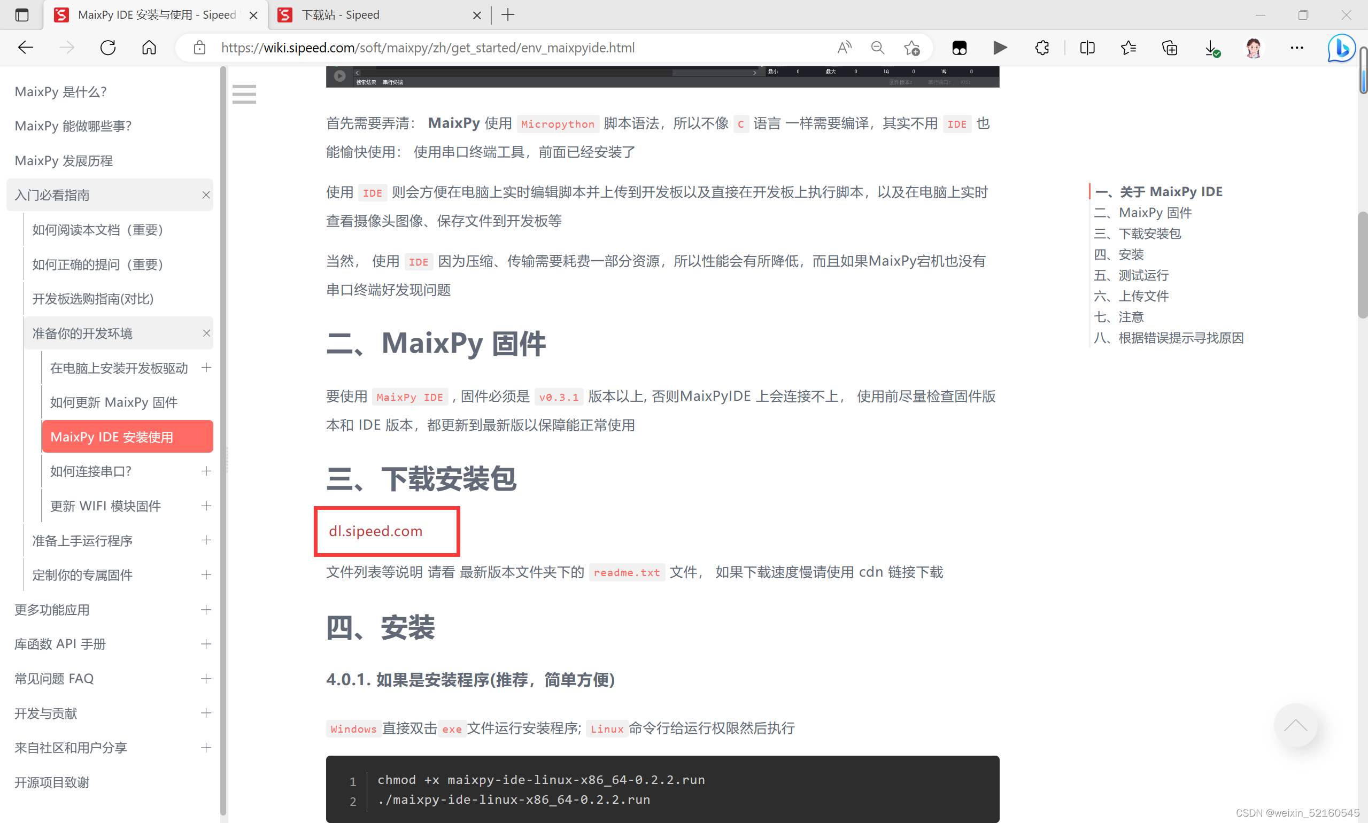Open Read aloud in the address bar
1368x823 pixels.
[844, 48]
